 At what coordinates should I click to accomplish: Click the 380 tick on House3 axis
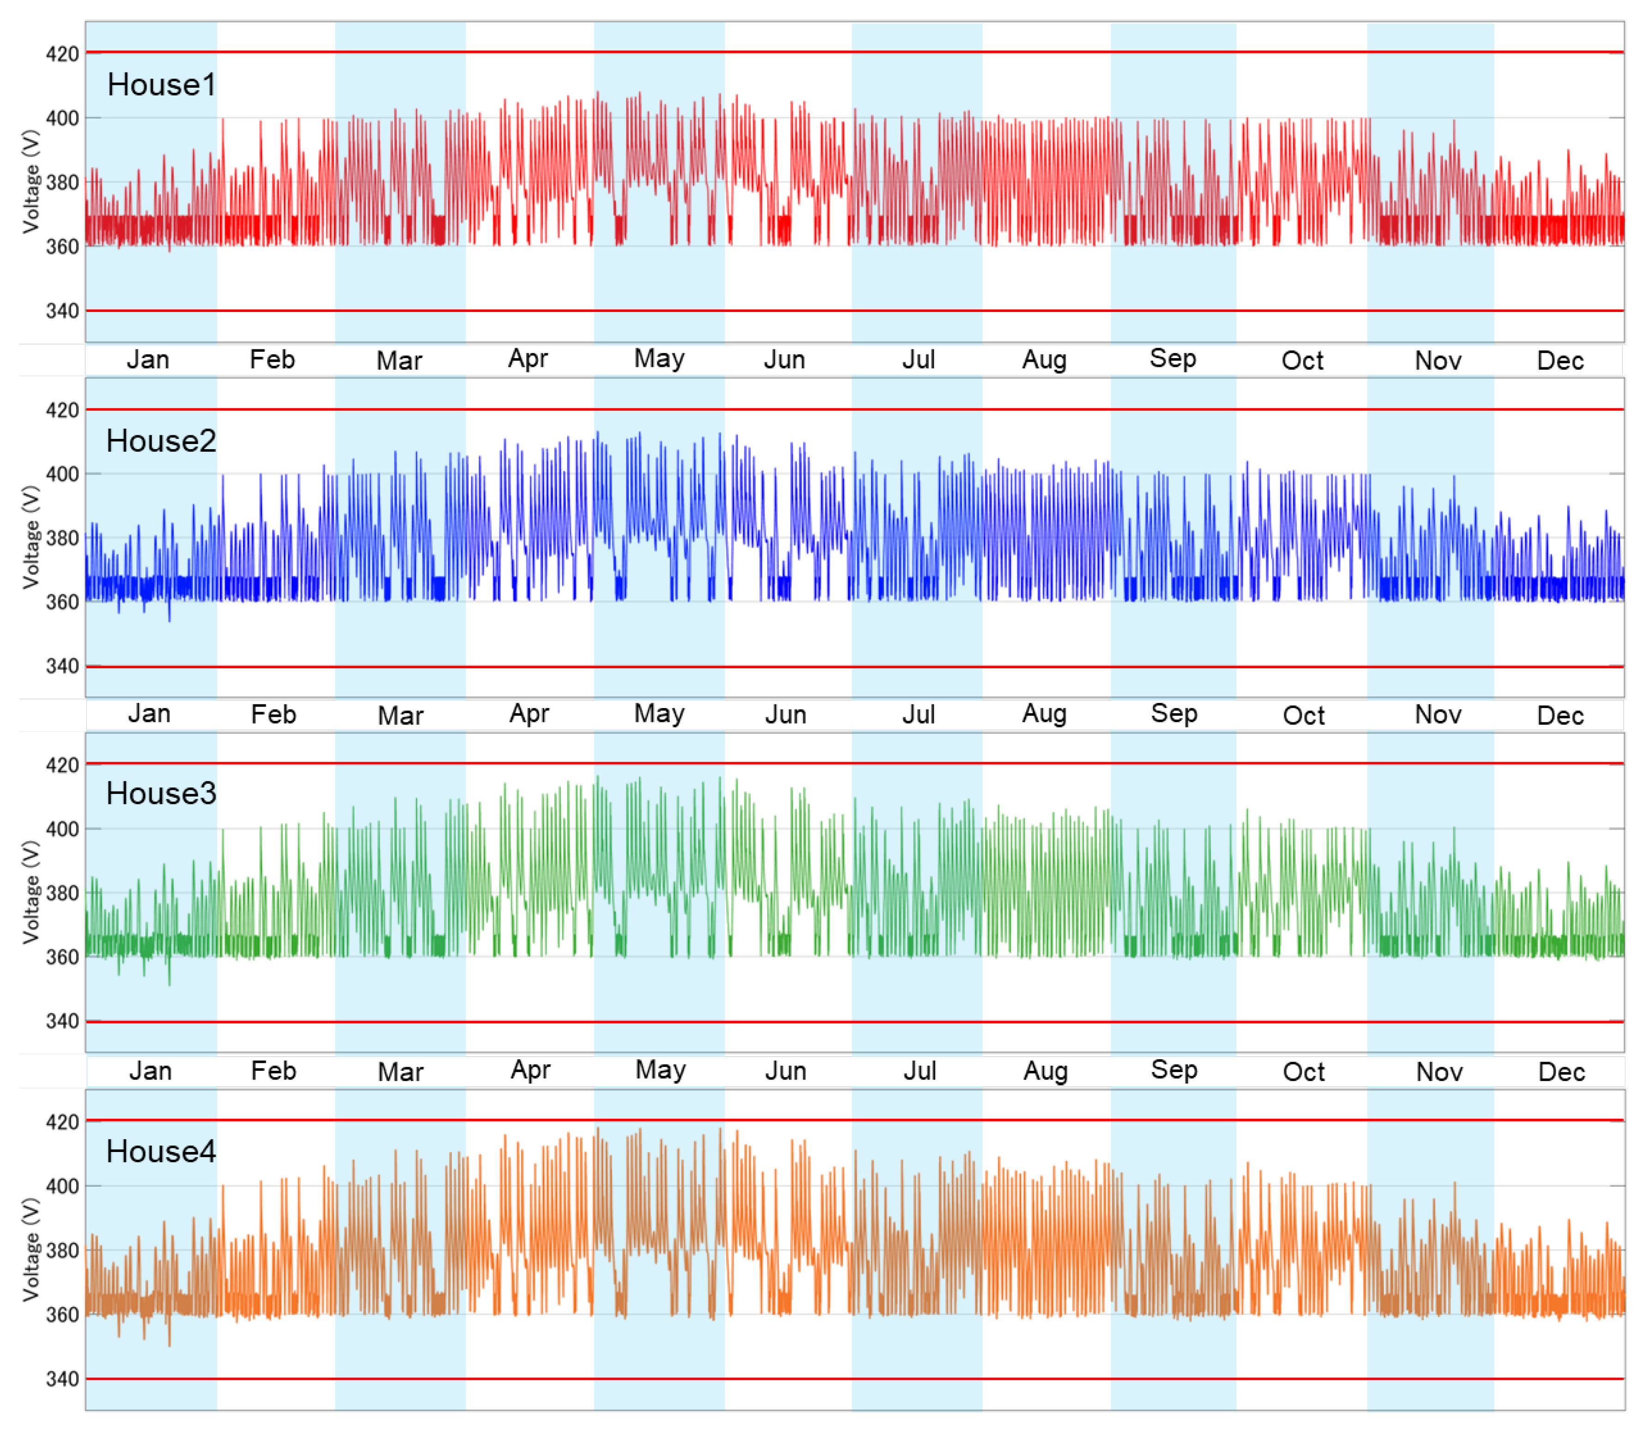click(62, 893)
